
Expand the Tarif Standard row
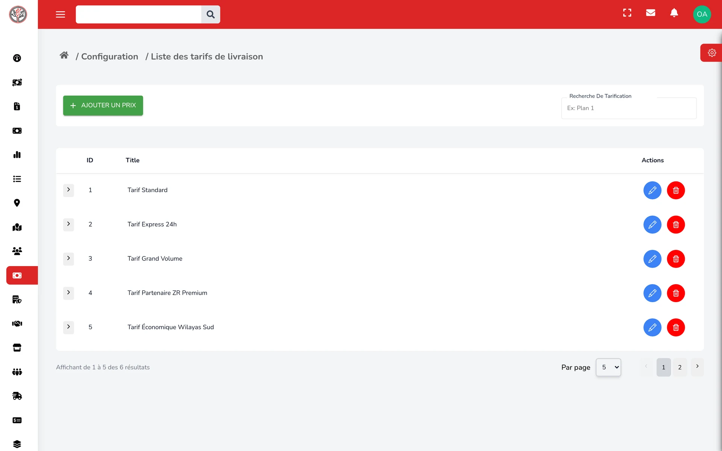[x=68, y=190]
